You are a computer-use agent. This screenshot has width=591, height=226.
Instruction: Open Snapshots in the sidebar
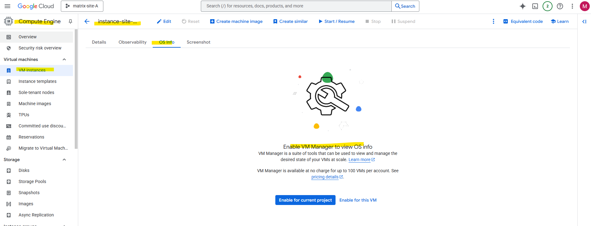(37, 193)
